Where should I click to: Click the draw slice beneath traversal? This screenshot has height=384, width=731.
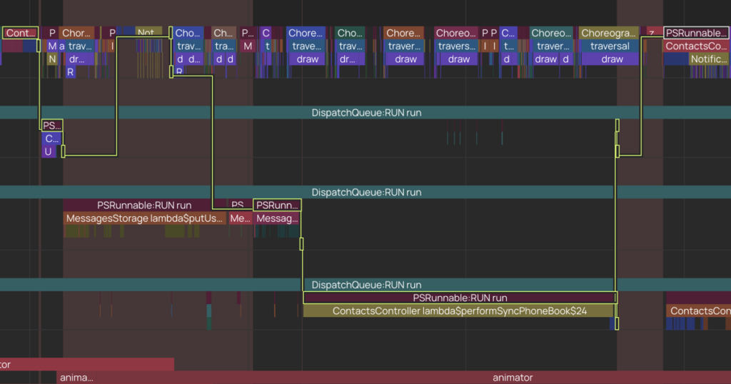pos(612,59)
